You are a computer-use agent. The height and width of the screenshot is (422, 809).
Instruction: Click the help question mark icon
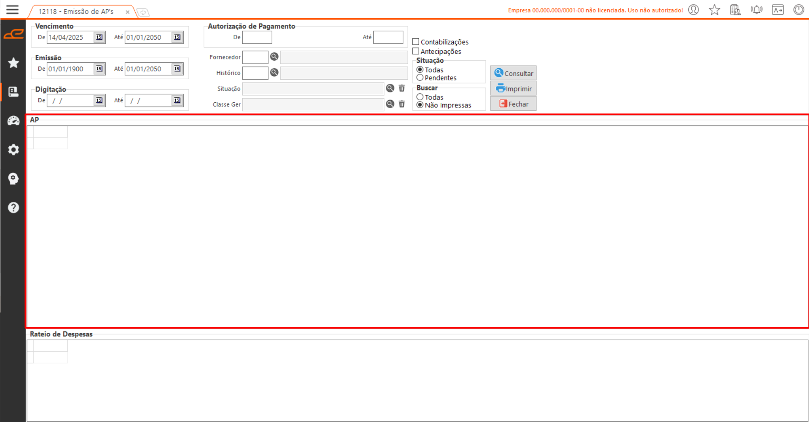[x=13, y=208]
